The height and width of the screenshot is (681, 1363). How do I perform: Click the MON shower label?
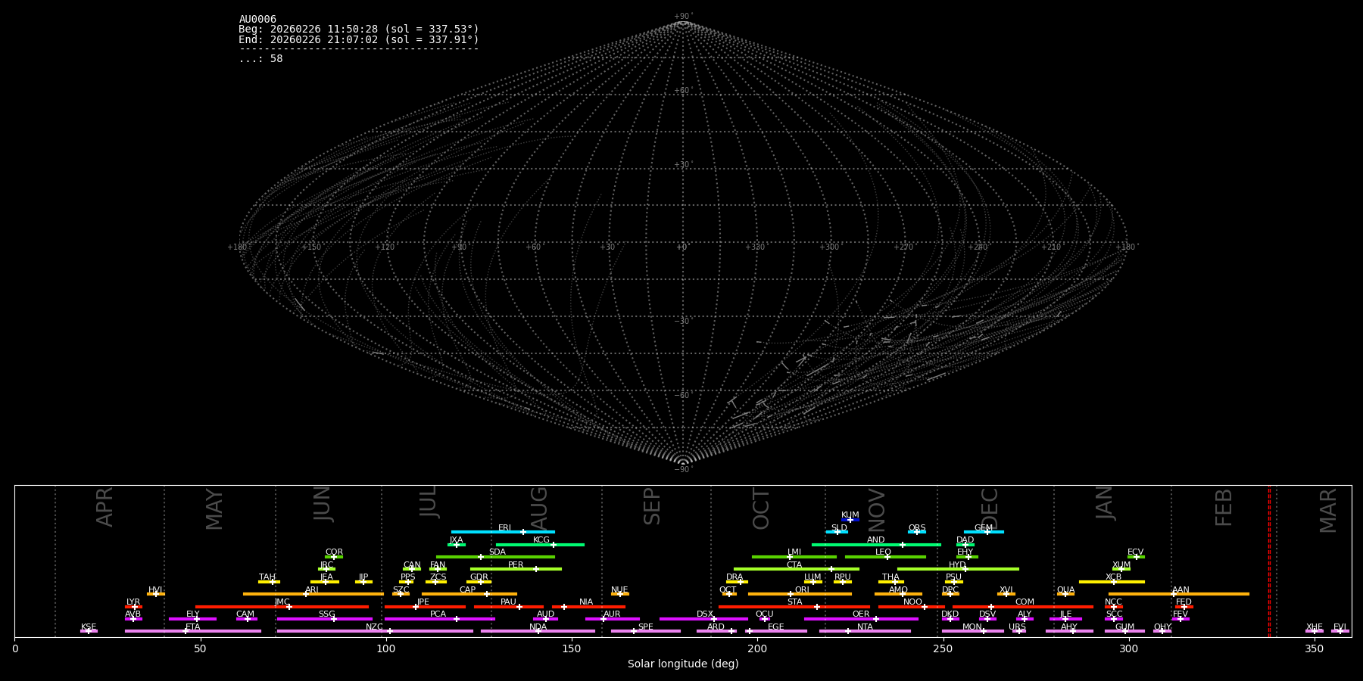(x=972, y=627)
